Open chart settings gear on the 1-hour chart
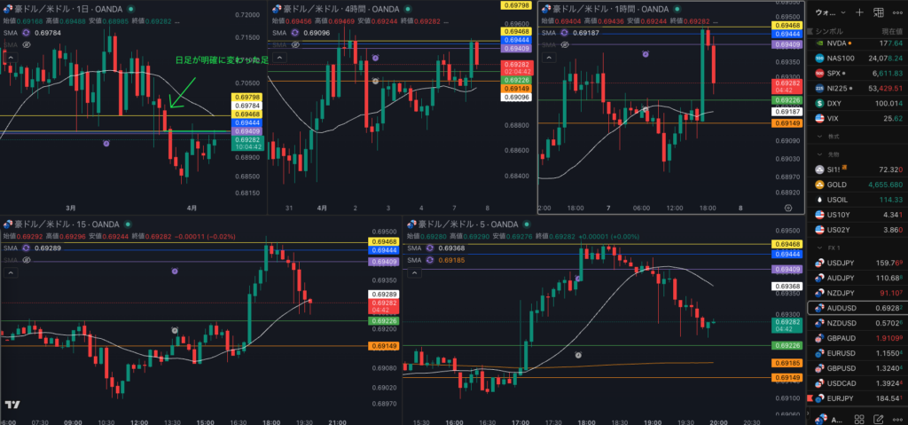 click(788, 207)
